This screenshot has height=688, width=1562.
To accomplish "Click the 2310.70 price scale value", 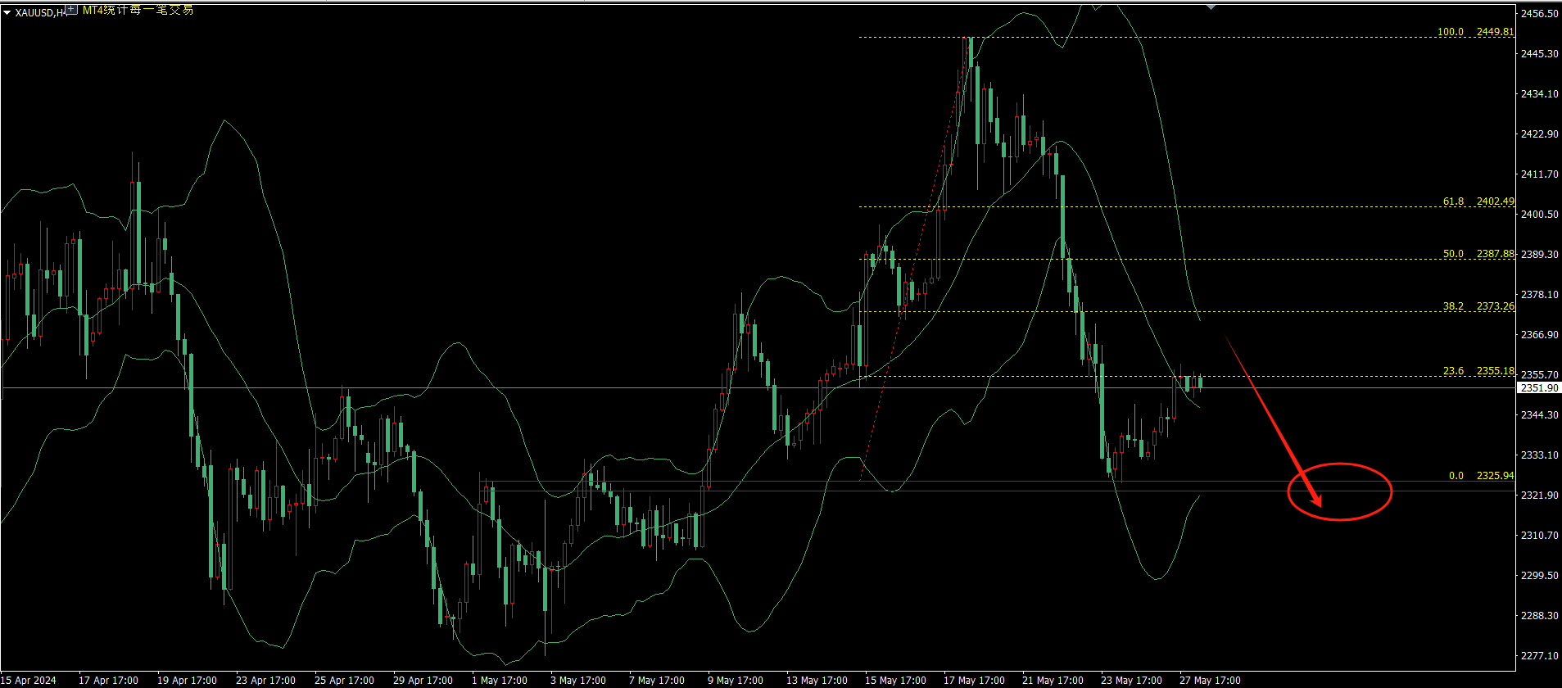I will coord(1539,536).
